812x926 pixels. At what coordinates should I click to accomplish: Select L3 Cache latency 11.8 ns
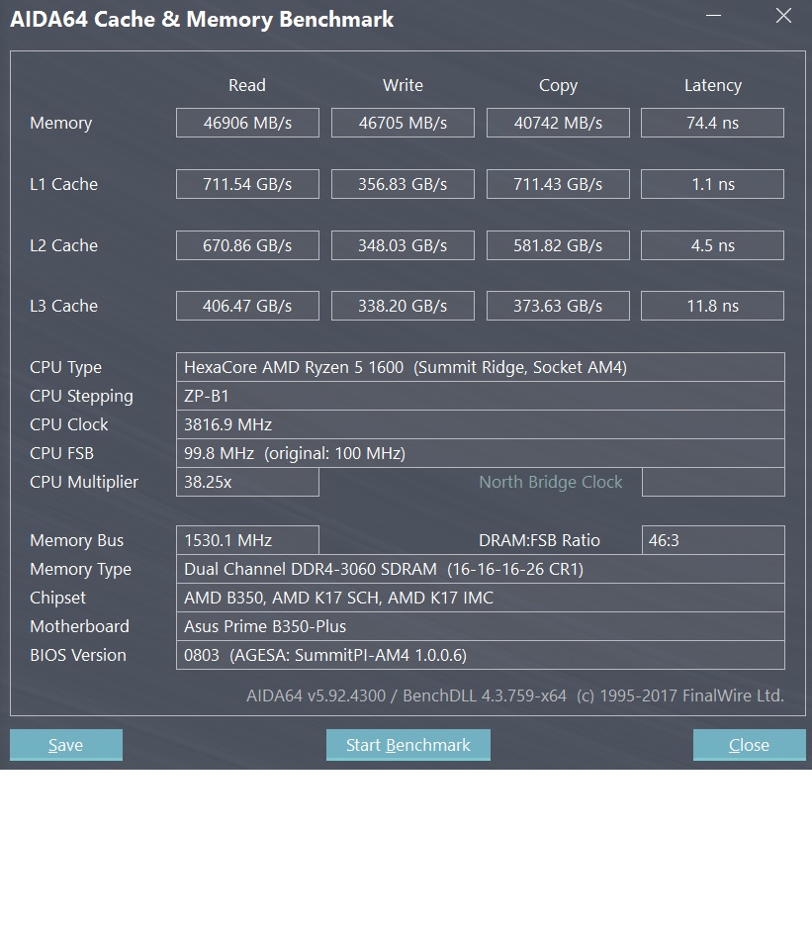click(x=713, y=306)
